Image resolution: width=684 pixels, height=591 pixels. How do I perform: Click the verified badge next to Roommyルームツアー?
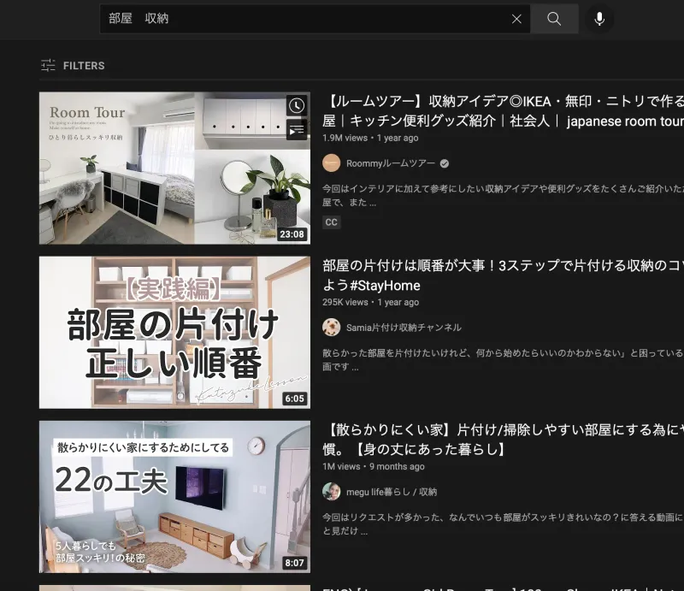tap(444, 162)
